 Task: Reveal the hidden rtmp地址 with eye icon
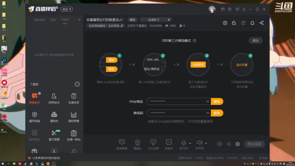click(208, 101)
